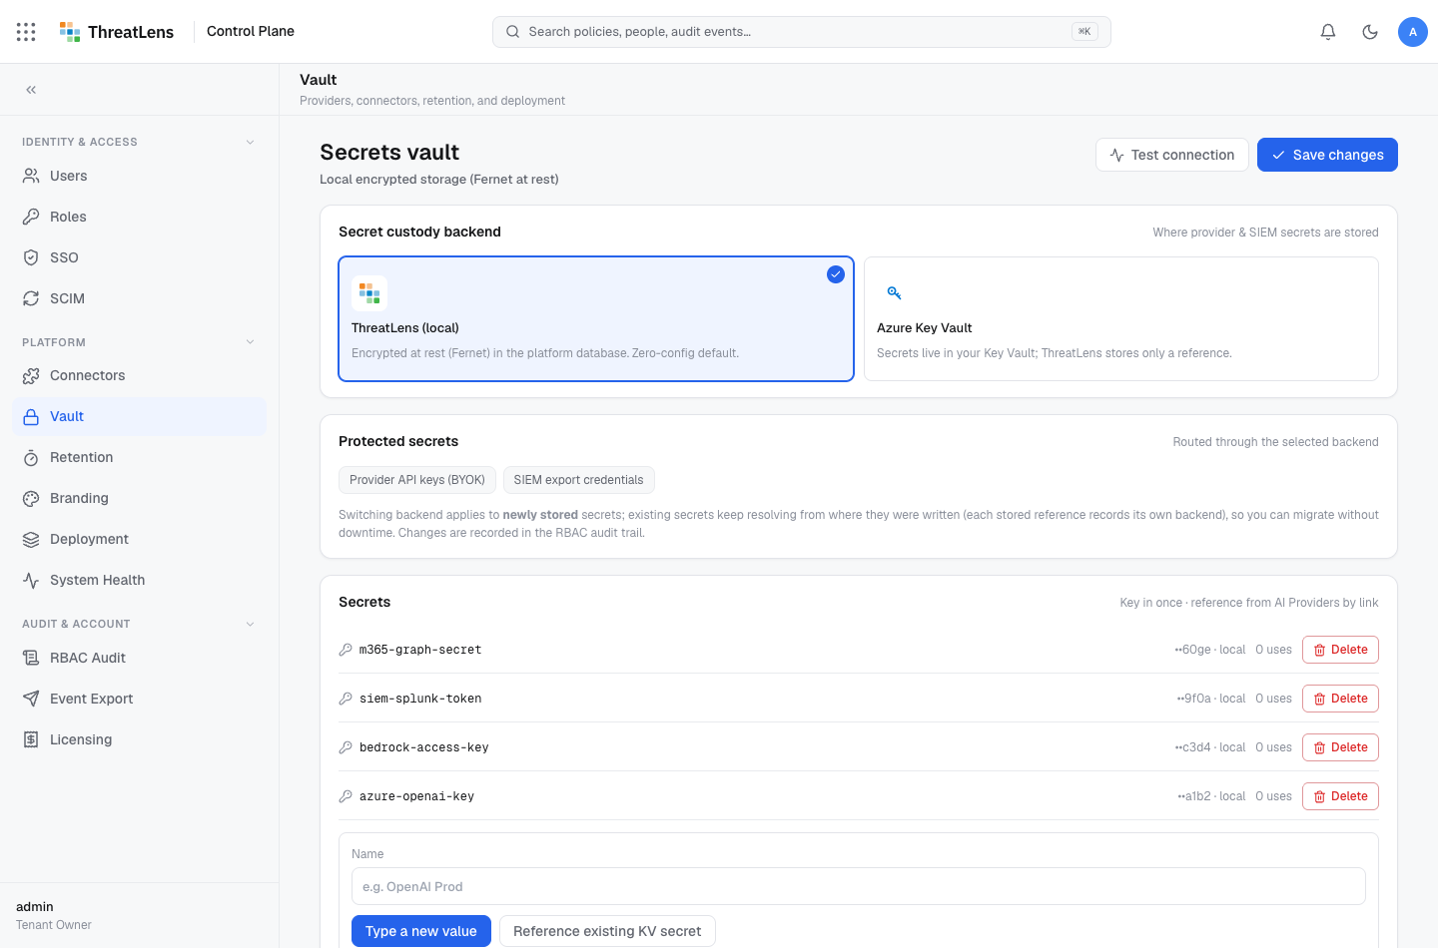1438x948 pixels.
Task: Open Retention page
Action: pos(139,457)
